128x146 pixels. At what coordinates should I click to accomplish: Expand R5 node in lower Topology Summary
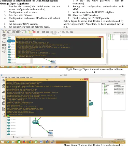pos(103,91)
